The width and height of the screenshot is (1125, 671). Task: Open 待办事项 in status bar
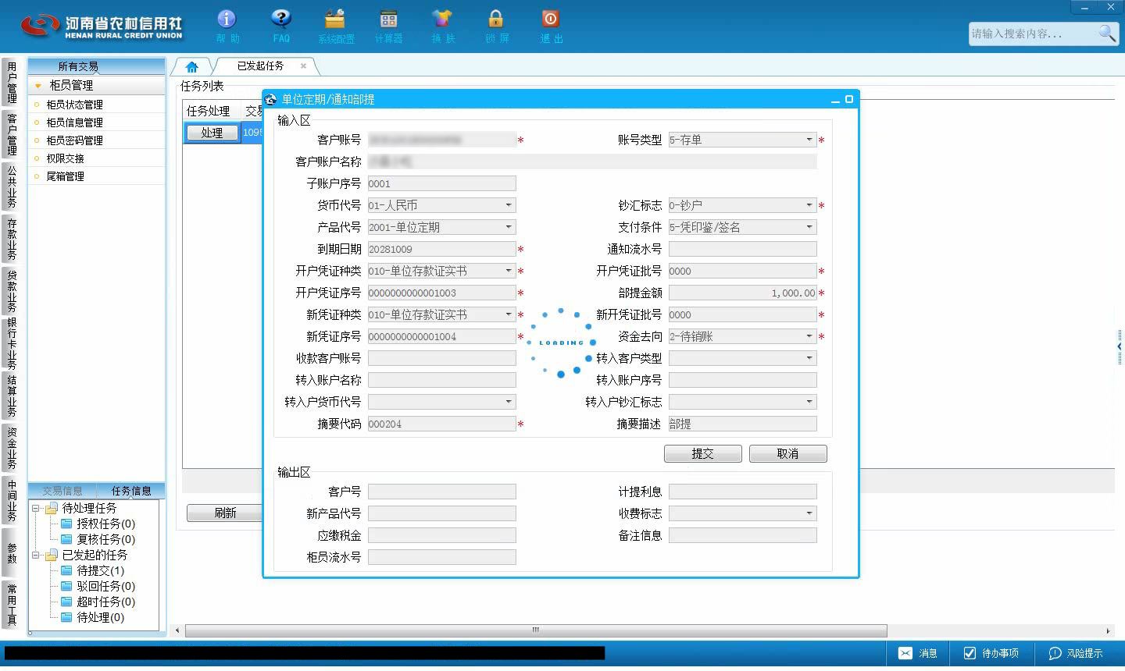pyautogui.click(x=991, y=653)
